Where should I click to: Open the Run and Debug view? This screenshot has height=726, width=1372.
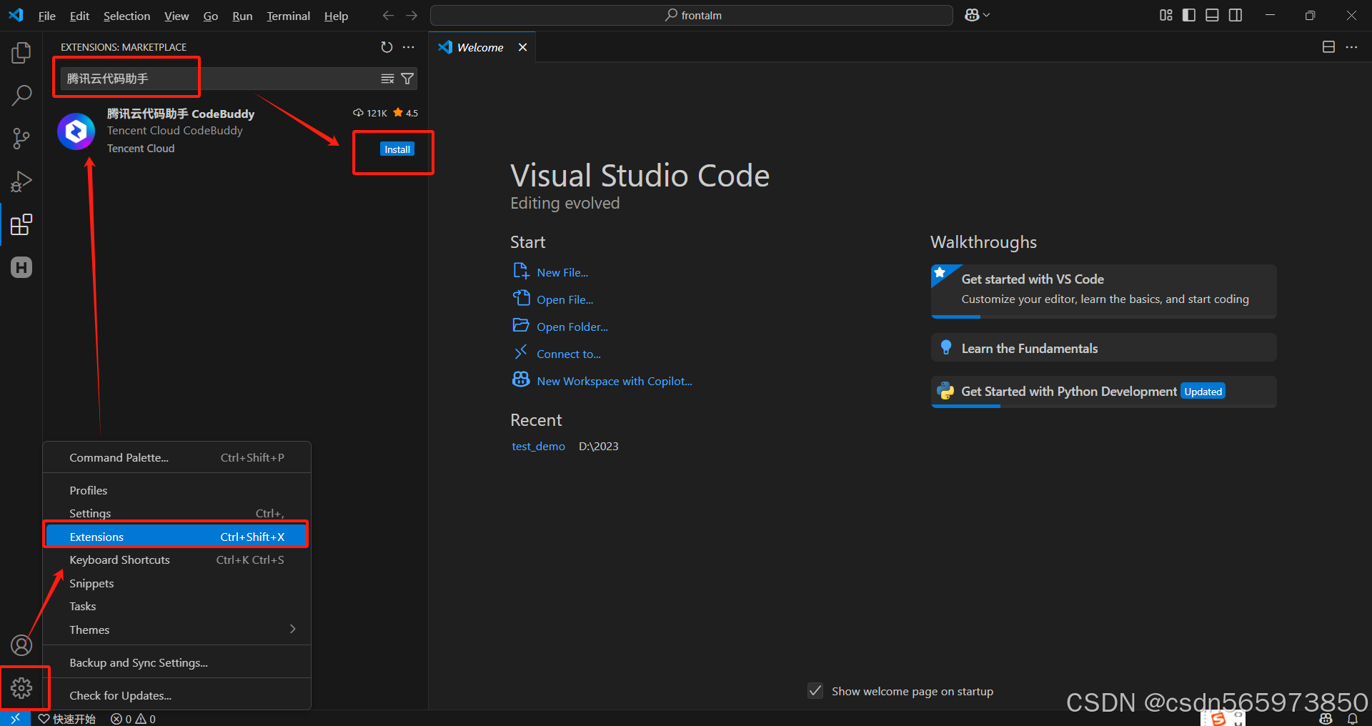coord(21,181)
